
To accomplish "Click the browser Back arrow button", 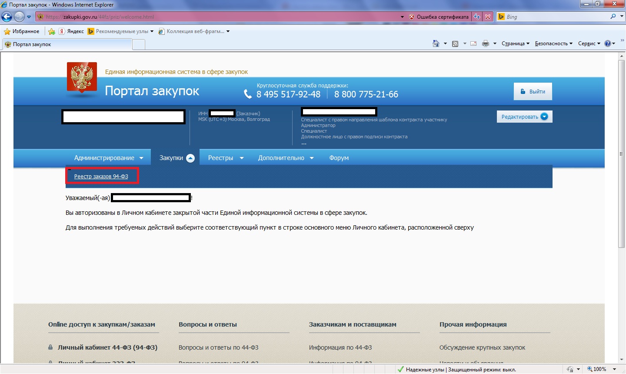I will coord(7,17).
